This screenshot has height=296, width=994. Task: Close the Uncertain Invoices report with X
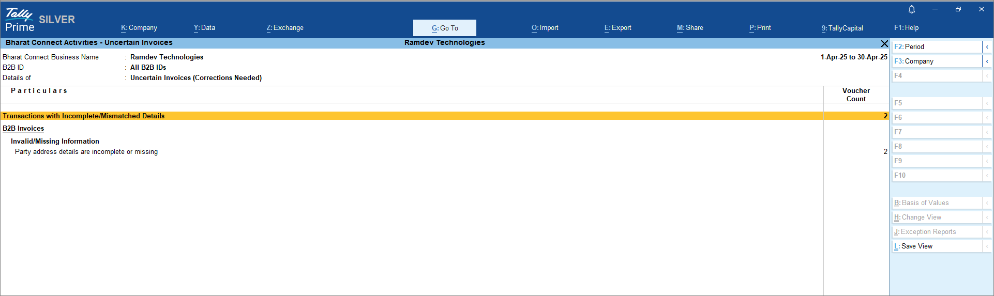click(x=884, y=43)
